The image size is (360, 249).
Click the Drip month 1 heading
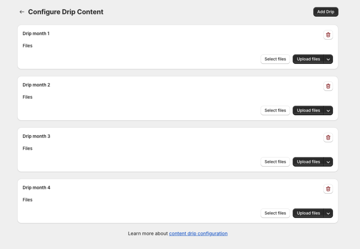pyautogui.click(x=36, y=33)
